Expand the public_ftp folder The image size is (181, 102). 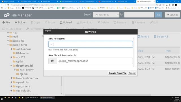point(8,41)
